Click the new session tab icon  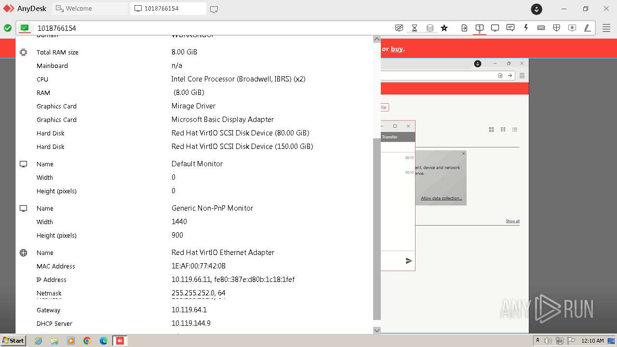point(214,9)
